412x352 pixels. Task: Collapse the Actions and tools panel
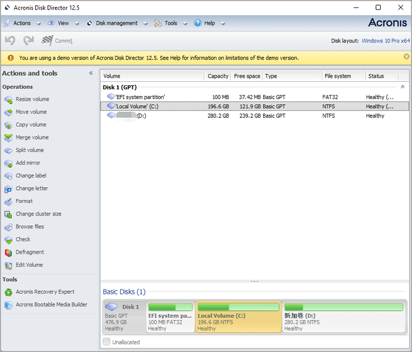91,74
